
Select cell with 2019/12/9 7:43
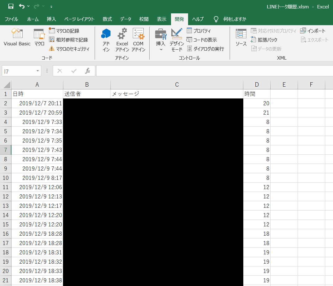(x=37, y=150)
